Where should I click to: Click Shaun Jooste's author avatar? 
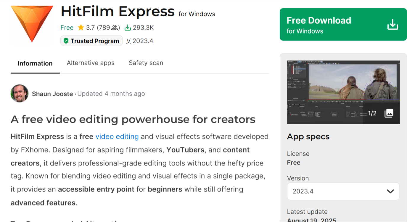(x=20, y=94)
